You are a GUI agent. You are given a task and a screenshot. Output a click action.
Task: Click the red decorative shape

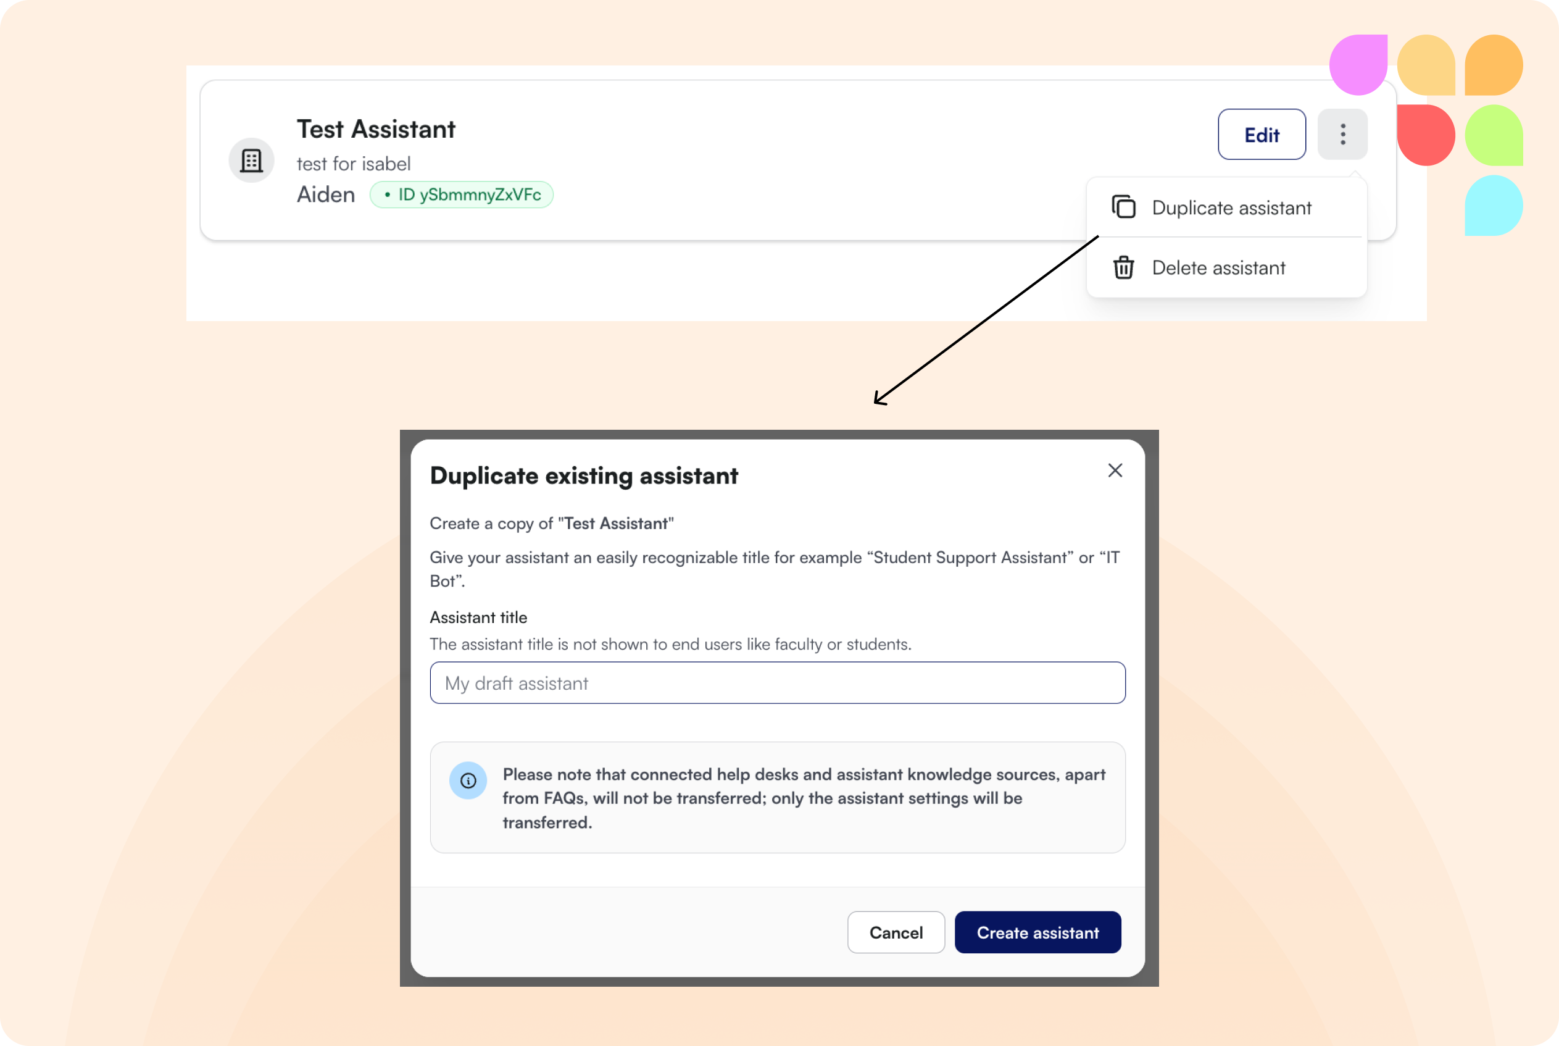pos(1427,135)
